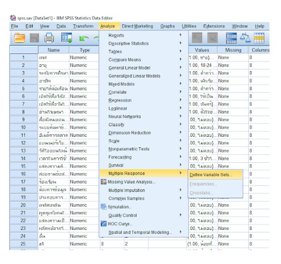Expand the Forecasting submenu

tap(144, 157)
